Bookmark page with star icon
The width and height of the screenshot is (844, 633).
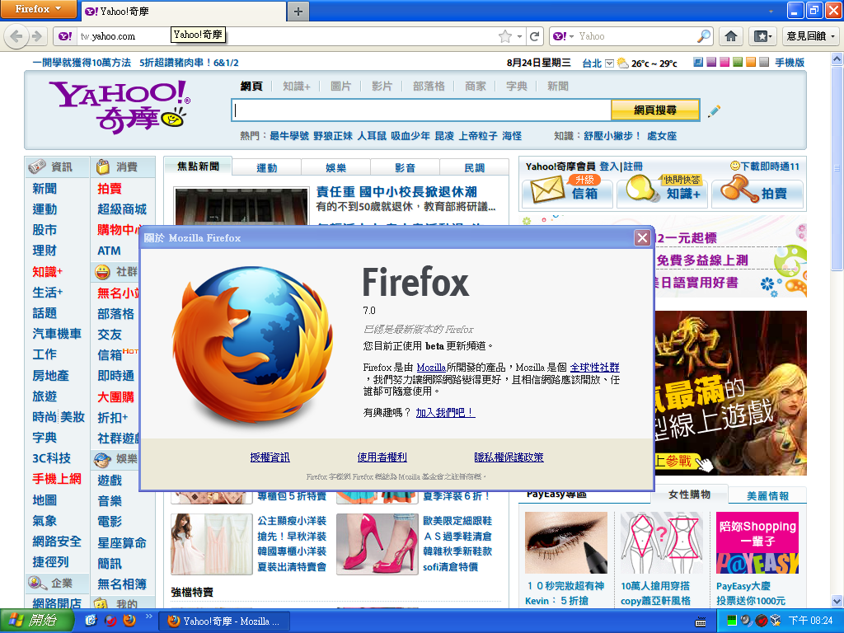tap(505, 36)
